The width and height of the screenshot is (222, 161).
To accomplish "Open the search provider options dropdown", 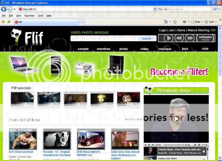I will point(219,9).
